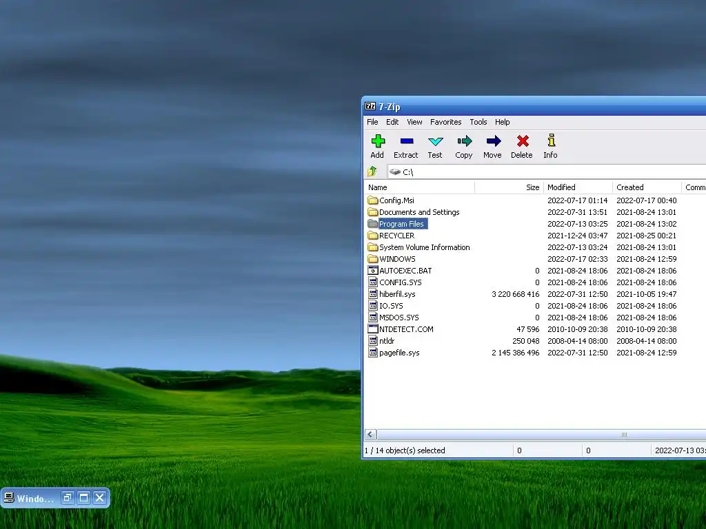The height and width of the screenshot is (529, 706).
Task: Select the RECYCLER folder name
Action: pyautogui.click(x=396, y=236)
